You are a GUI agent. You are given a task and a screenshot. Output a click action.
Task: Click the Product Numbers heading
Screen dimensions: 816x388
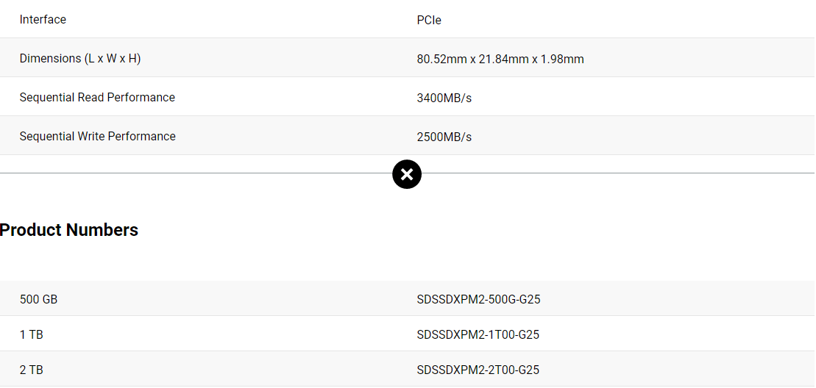(69, 229)
